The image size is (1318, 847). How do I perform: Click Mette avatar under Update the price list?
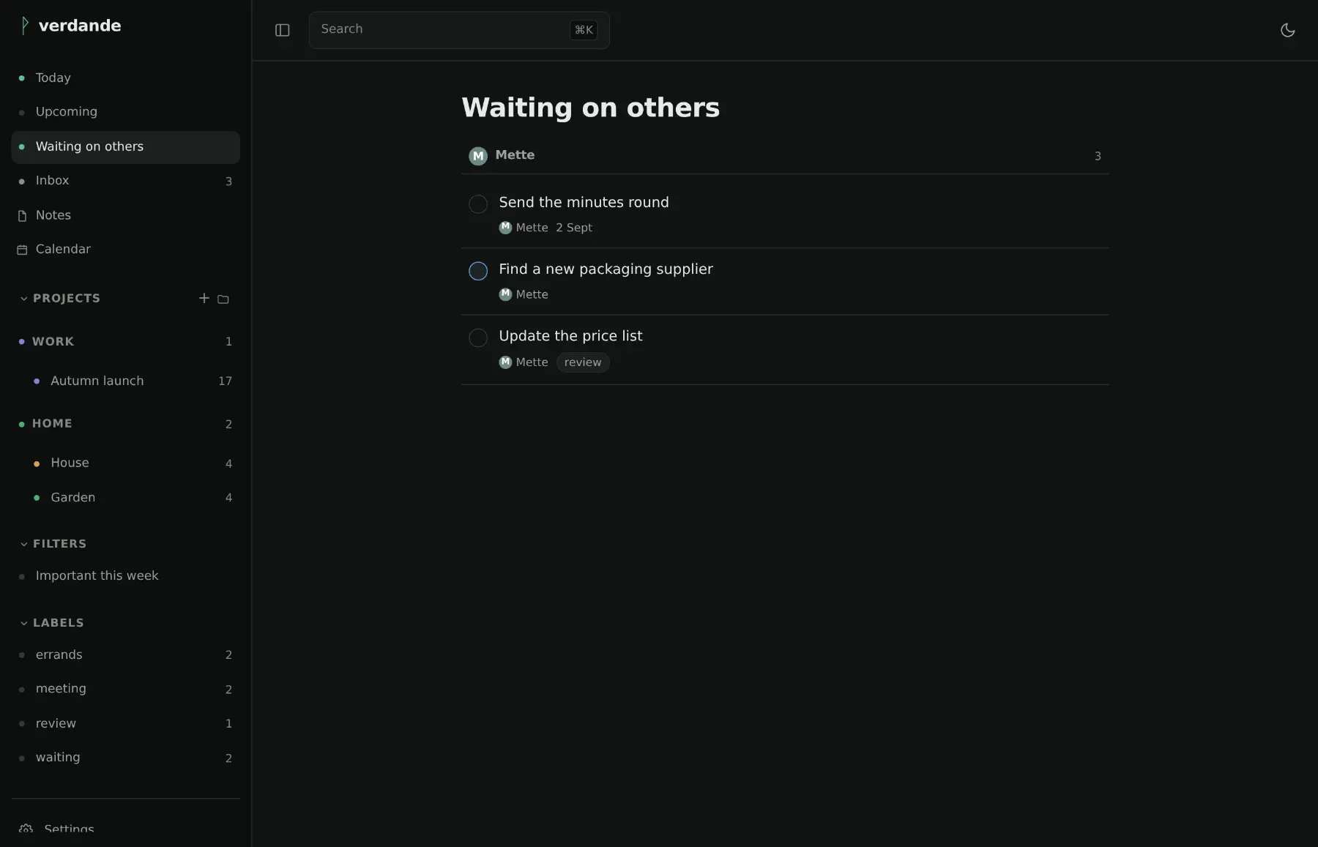(505, 362)
